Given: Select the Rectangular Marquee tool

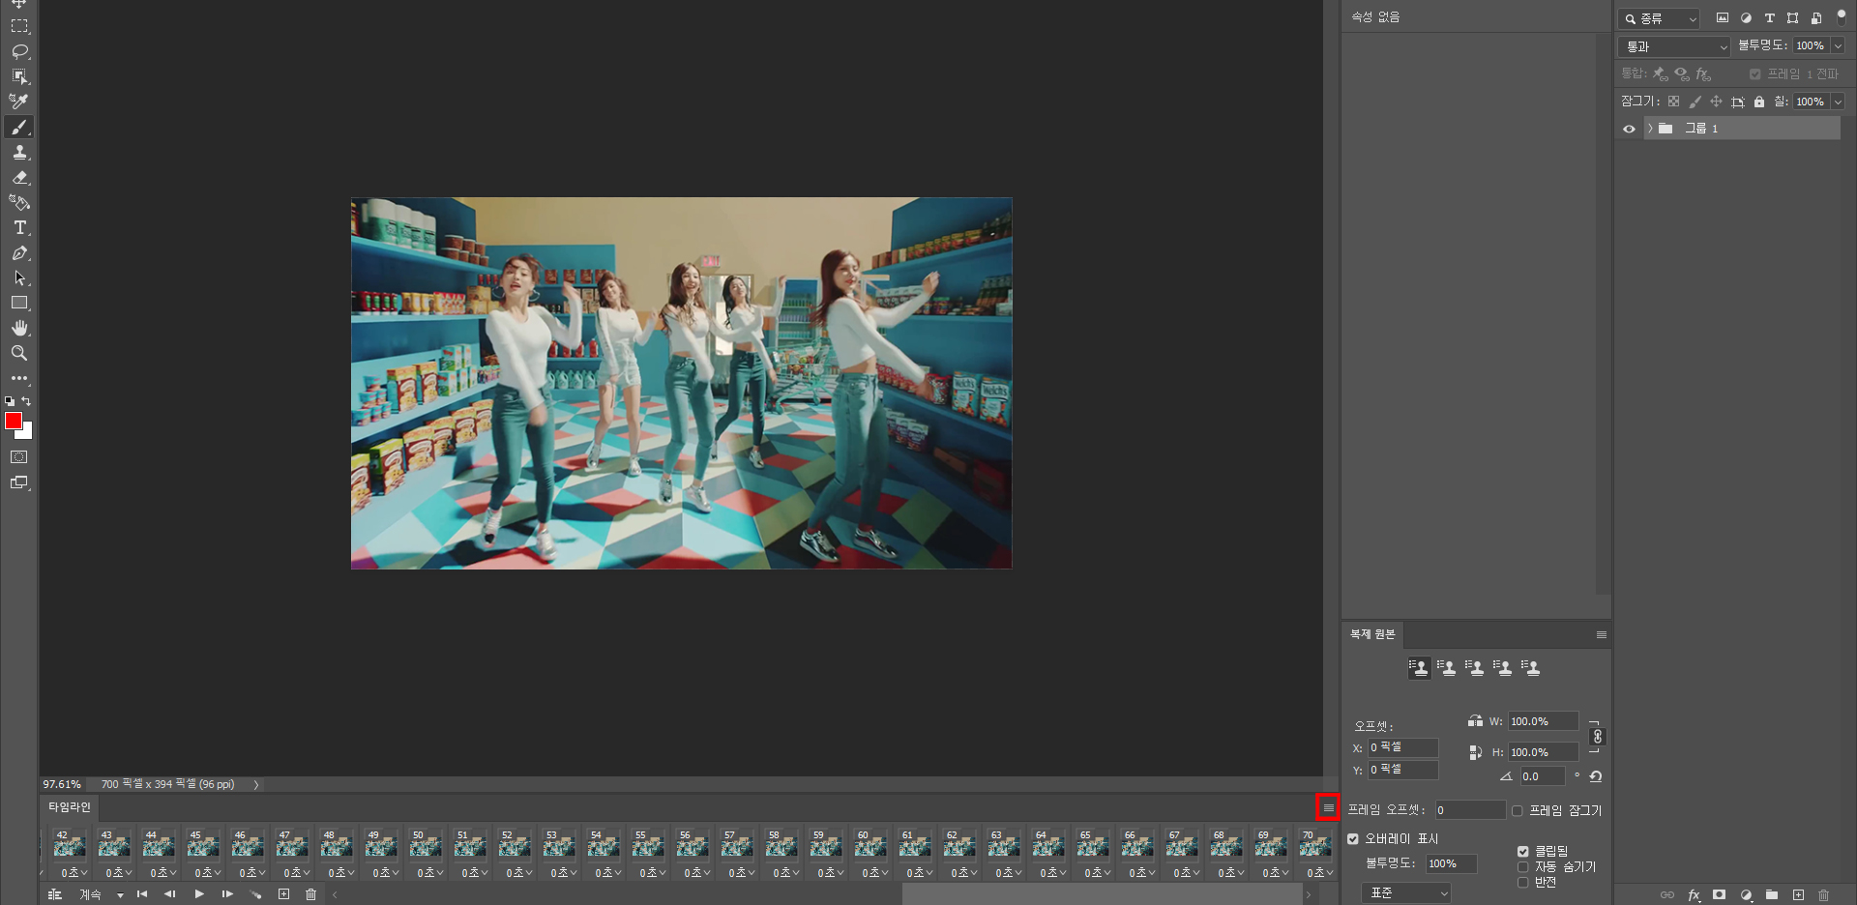Looking at the screenshot, I should [x=19, y=26].
